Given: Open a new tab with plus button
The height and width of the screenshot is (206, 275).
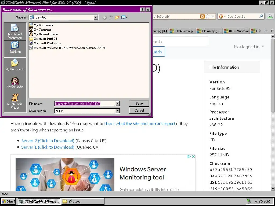Looking at the screenshot, I should 266,31.
